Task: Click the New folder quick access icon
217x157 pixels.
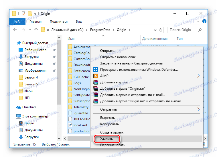Action: pyautogui.click(x=30, y=14)
